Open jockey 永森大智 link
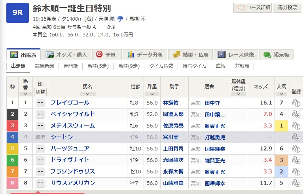This screenshot has width=303, height=194. click(173, 172)
